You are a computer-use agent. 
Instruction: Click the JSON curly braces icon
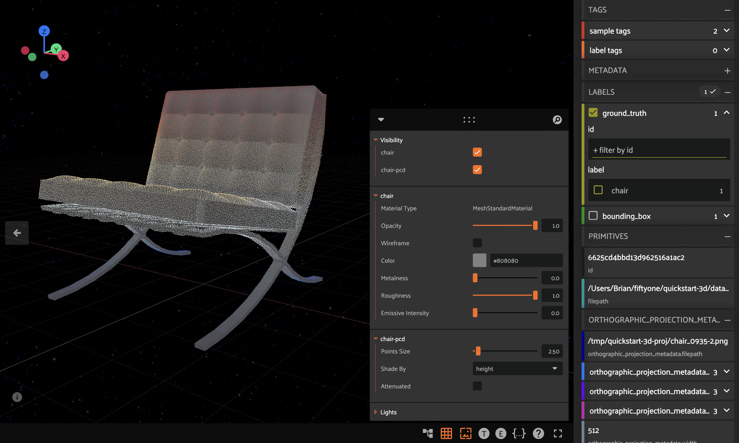click(x=519, y=433)
